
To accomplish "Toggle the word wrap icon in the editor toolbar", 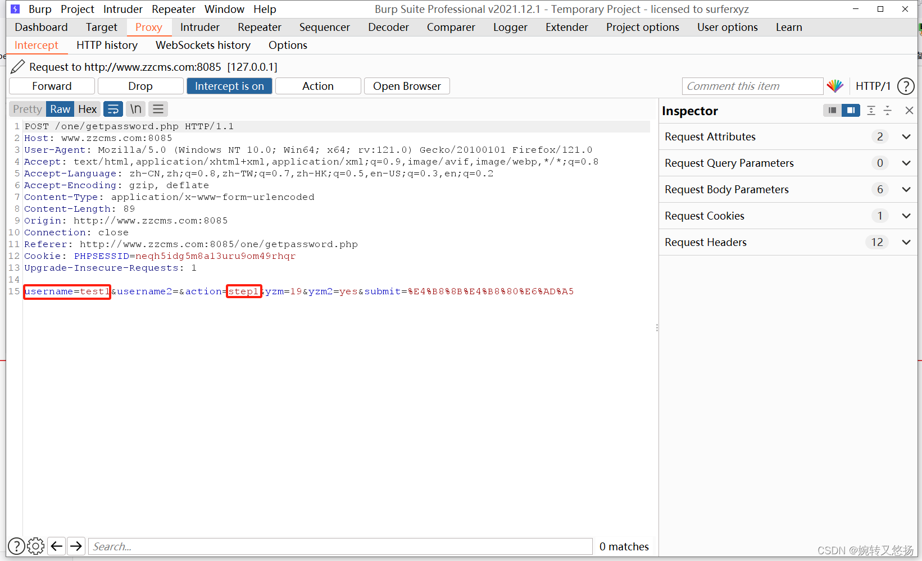I will 113,109.
